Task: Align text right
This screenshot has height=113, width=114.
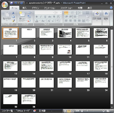Action: (x=75, y=21)
